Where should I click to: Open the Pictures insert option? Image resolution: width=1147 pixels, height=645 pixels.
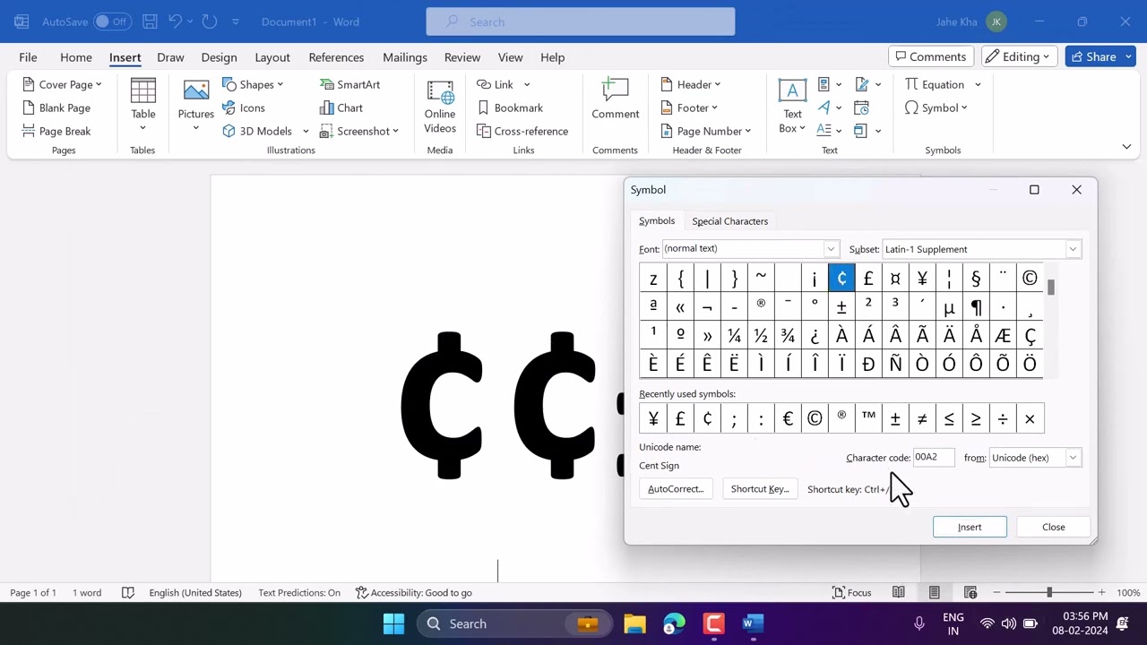click(195, 106)
